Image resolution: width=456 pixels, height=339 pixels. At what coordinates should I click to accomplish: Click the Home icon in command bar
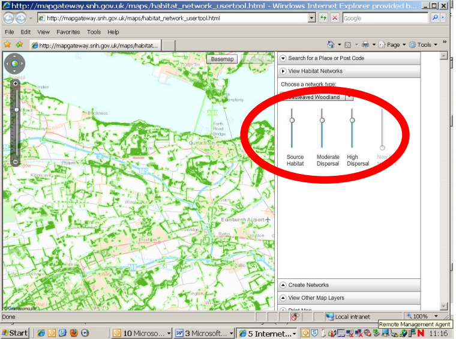331,44
